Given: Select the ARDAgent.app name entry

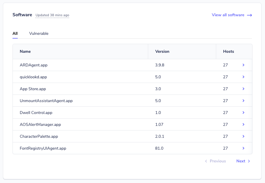Looking at the screenshot, I should (33, 65).
